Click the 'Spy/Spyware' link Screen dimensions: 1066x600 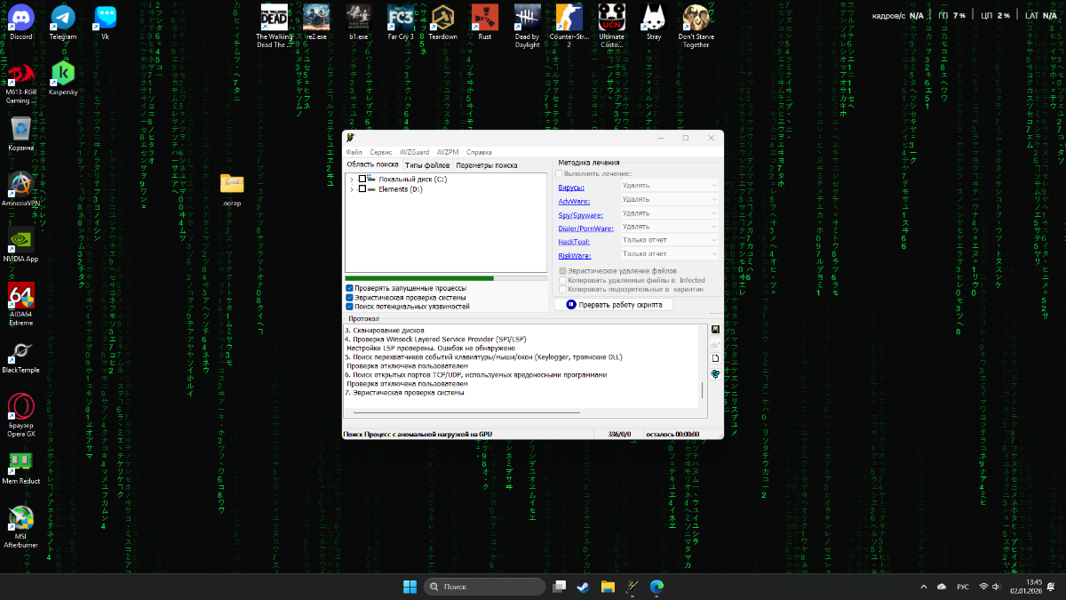click(x=580, y=215)
